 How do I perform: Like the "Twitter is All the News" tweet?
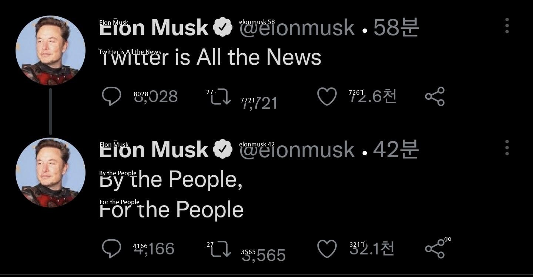coord(327,96)
